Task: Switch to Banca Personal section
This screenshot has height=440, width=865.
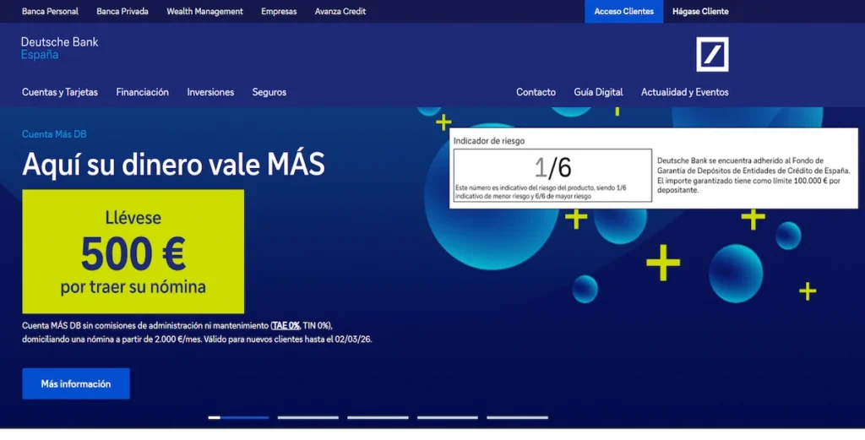Action: click(50, 11)
